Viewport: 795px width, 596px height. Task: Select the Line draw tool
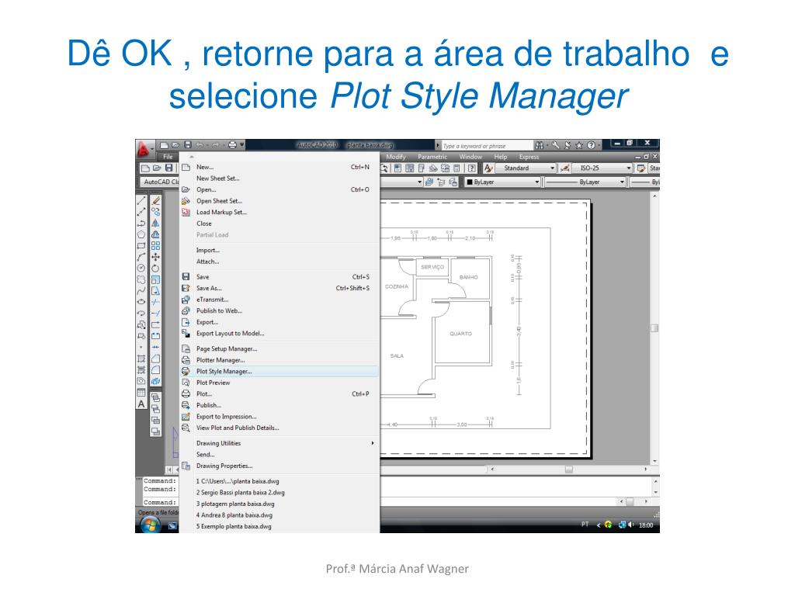pos(141,201)
